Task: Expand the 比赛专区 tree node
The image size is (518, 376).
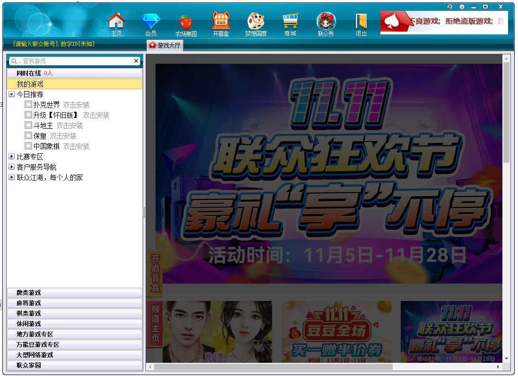Action: (11, 157)
